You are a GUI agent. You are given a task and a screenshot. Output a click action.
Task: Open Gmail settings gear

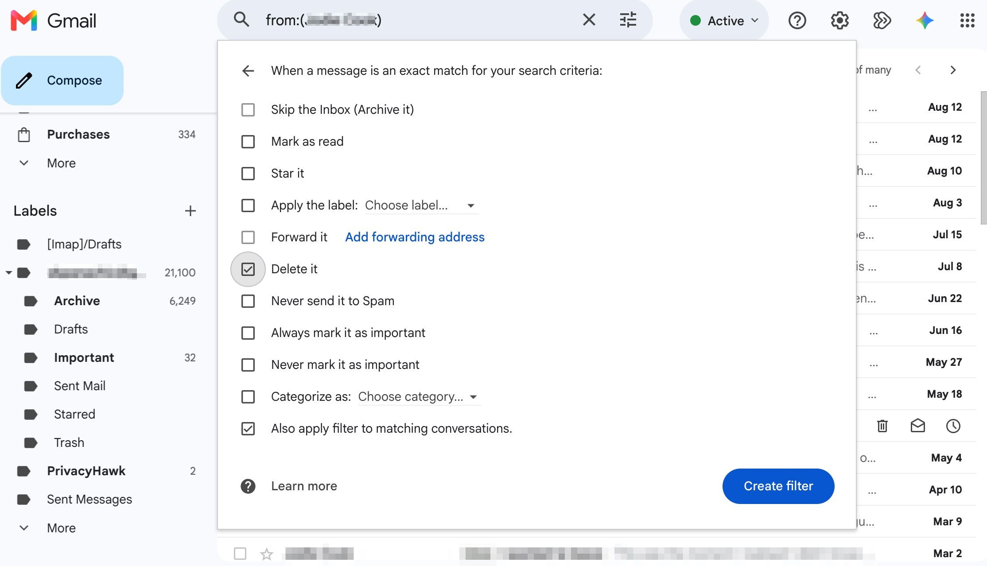(x=839, y=20)
